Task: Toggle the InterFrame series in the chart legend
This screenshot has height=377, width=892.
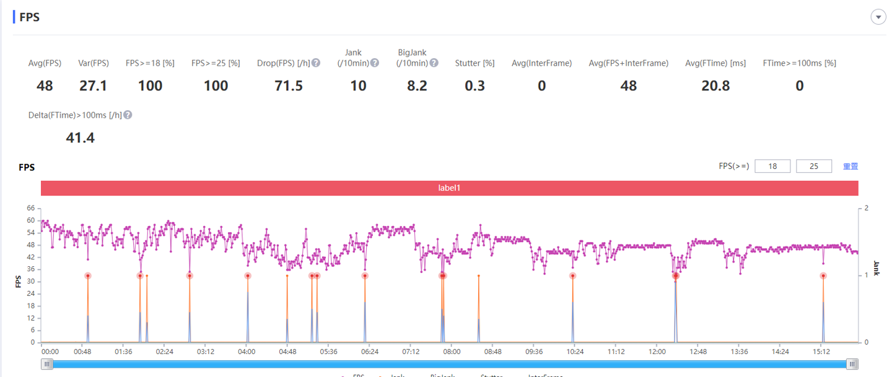Action: (545, 375)
